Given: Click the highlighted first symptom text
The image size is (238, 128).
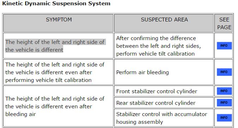Looking at the screenshot, I should (x=55, y=46).
